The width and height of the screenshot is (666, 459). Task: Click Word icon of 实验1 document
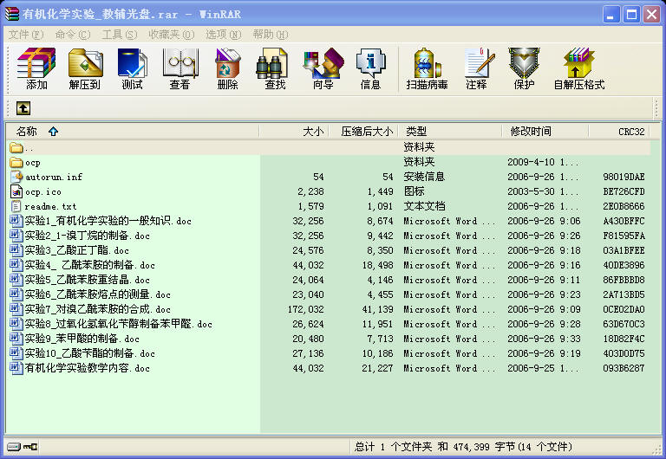16,221
